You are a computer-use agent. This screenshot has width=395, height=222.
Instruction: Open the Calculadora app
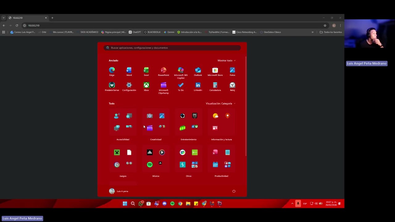tap(215, 87)
